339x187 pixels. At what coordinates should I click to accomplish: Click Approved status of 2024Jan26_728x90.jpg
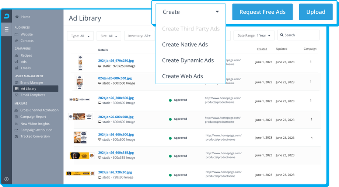click(178, 175)
